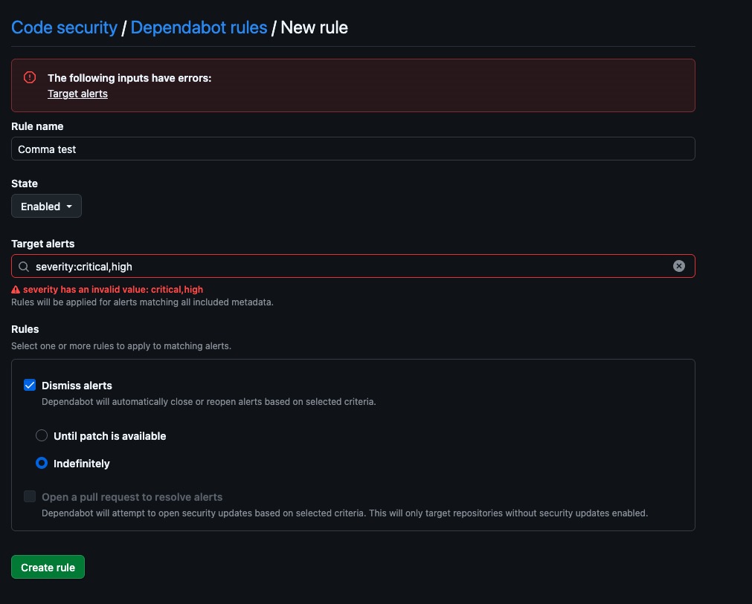Click the magnifier icon in Target alerts
Screen dimensions: 752x604
point(24,266)
